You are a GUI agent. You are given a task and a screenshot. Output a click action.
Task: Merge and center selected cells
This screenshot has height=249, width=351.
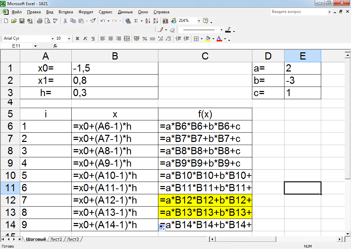coord(127,39)
